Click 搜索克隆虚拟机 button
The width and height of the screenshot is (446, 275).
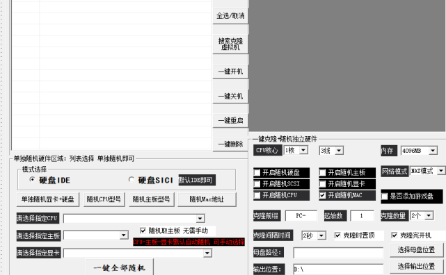pyautogui.click(x=230, y=44)
